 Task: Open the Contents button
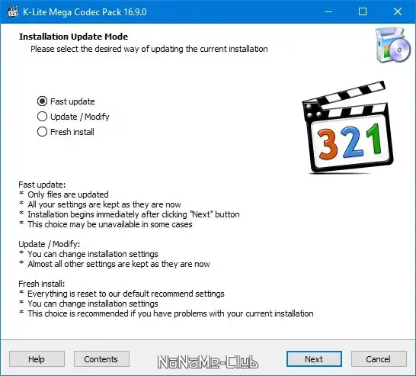coord(101,359)
